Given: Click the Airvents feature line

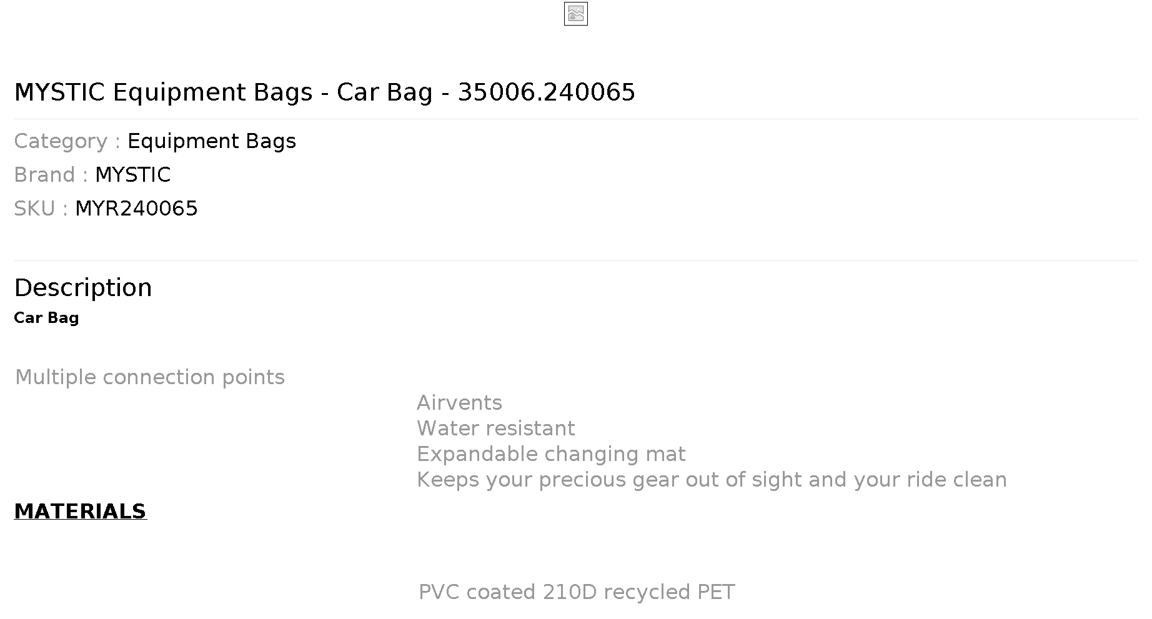Looking at the screenshot, I should [459, 403].
